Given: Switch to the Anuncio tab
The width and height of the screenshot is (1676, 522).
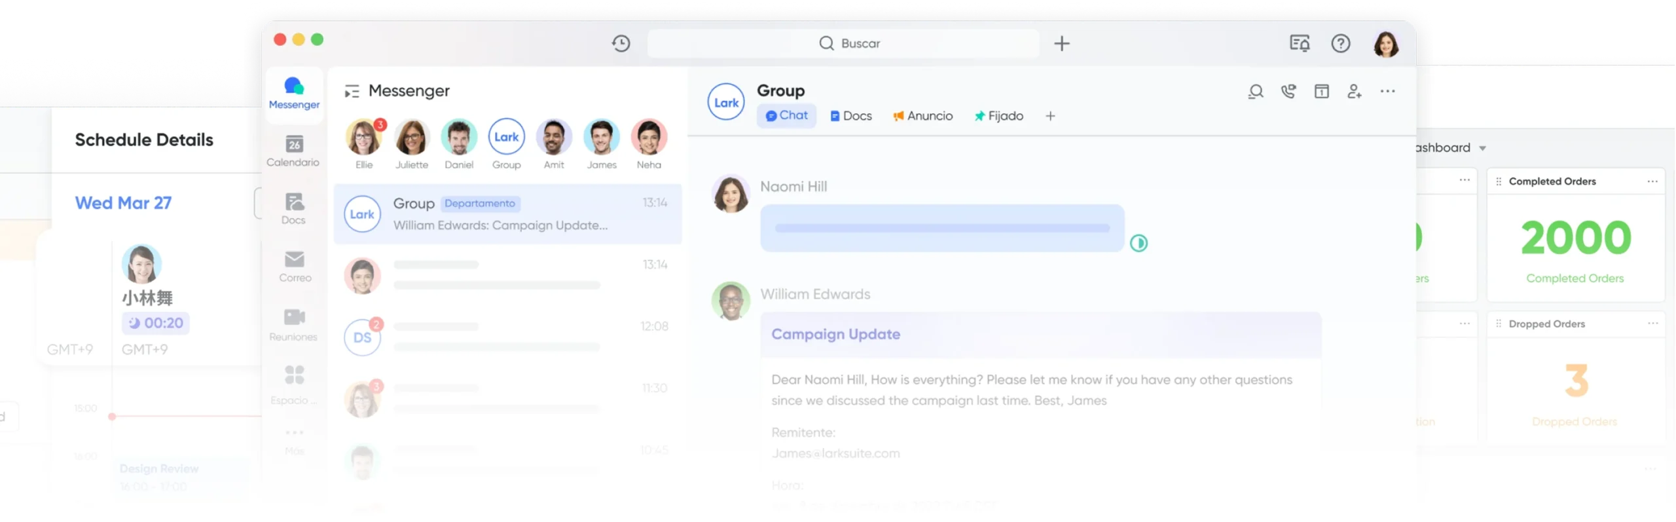Looking at the screenshot, I should pos(922,116).
